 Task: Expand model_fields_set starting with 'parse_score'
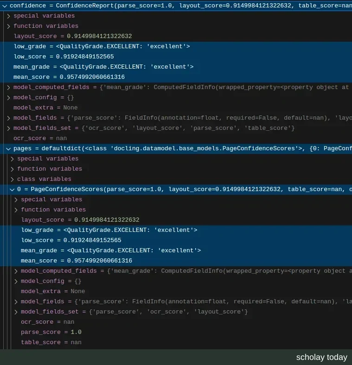pyautogui.click(x=16, y=312)
